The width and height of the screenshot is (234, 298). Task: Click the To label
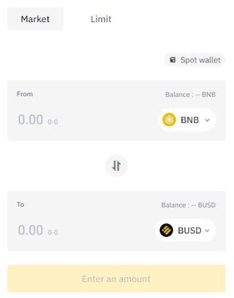click(x=20, y=204)
